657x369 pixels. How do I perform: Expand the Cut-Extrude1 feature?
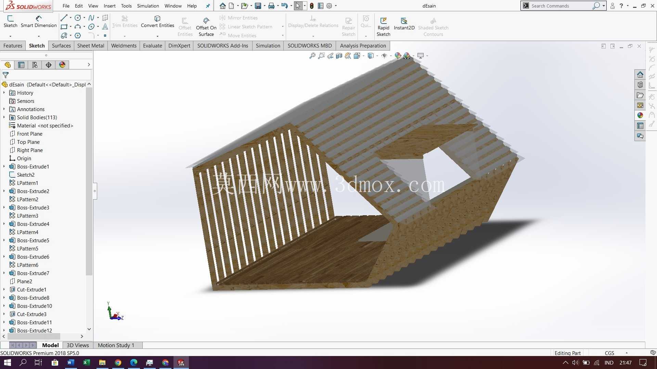click(4, 290)
